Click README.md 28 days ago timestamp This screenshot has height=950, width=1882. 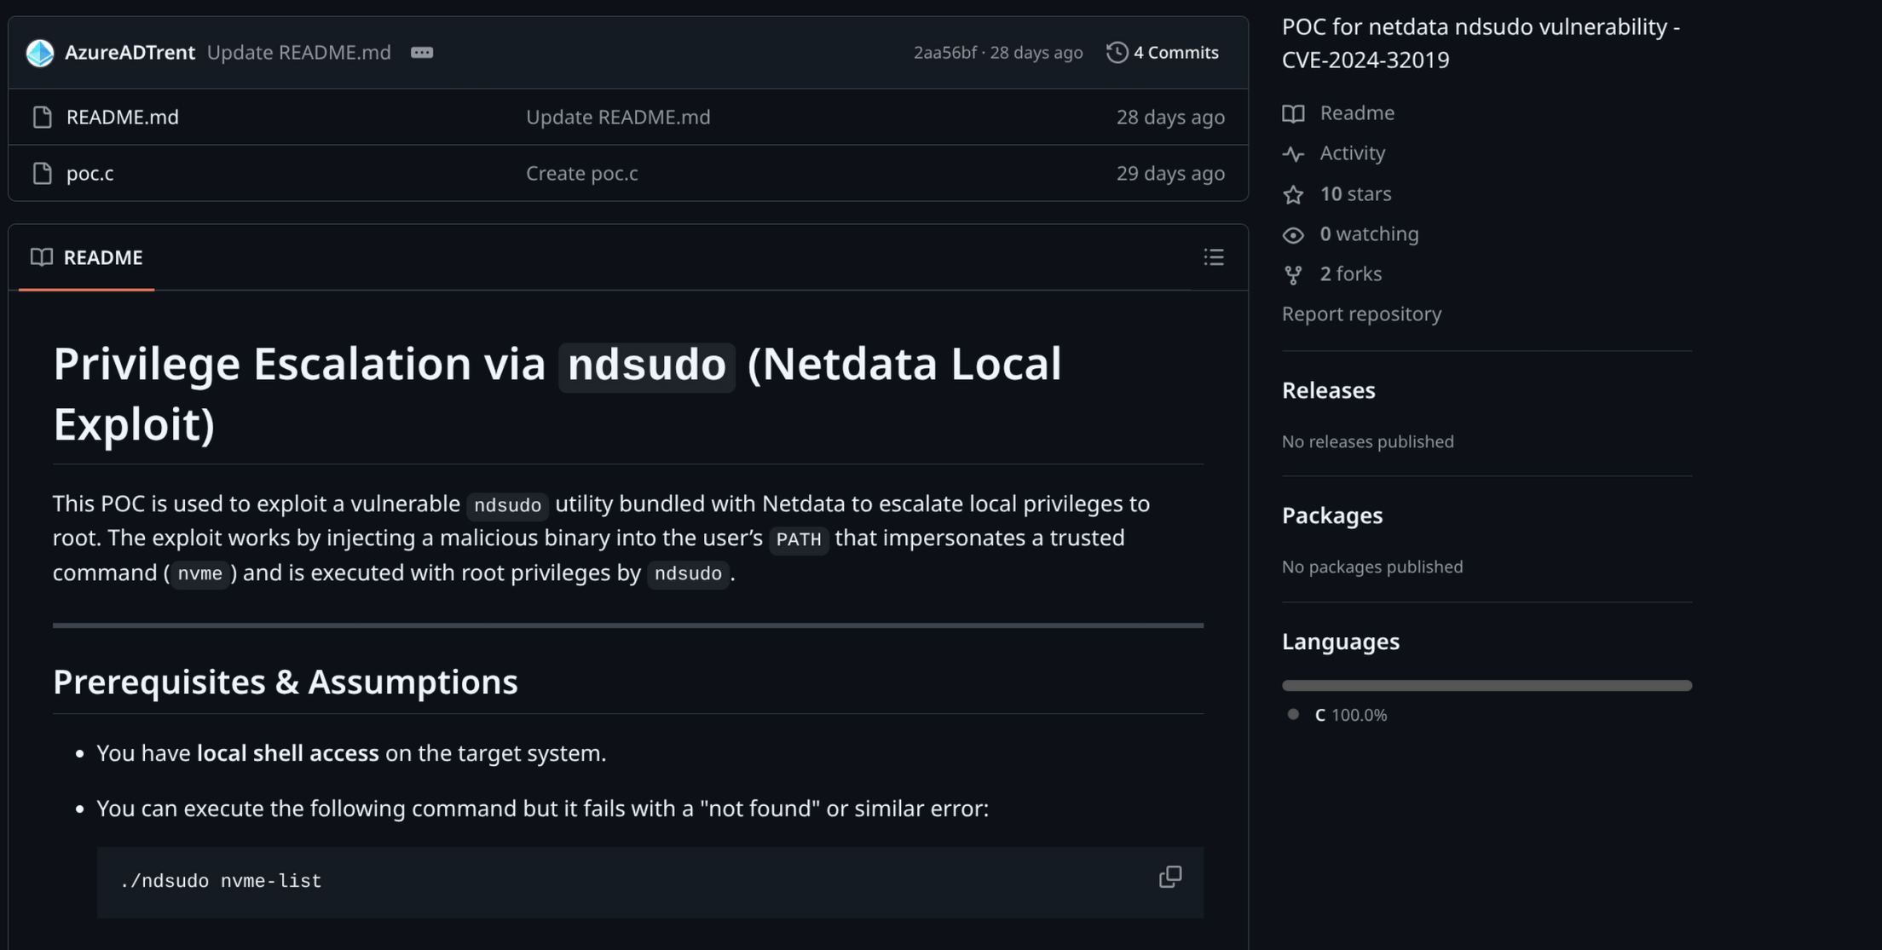pos(1170,118)
